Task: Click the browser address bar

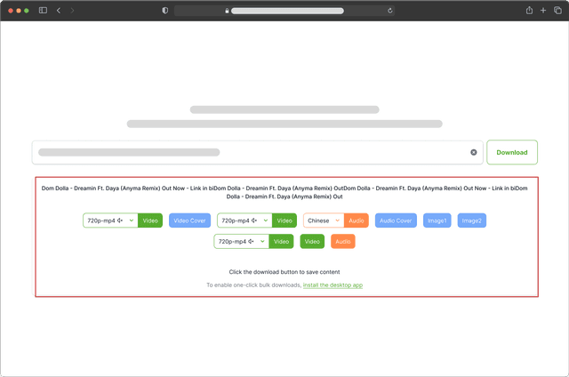Action: pyautogui.click(x=284, y=11)
